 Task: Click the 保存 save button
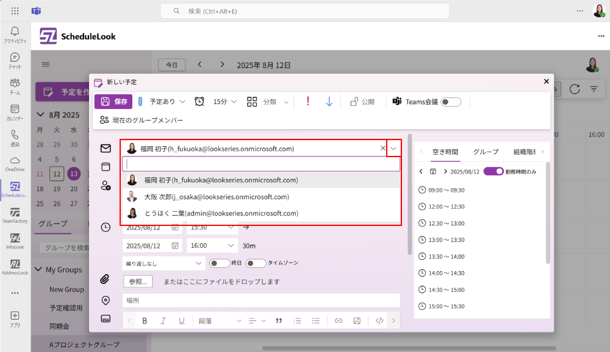click(113, 102)
